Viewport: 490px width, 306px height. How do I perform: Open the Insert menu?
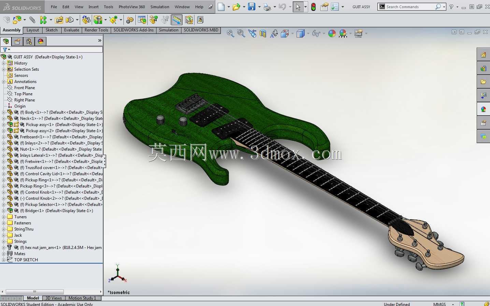tap(93, 7)
